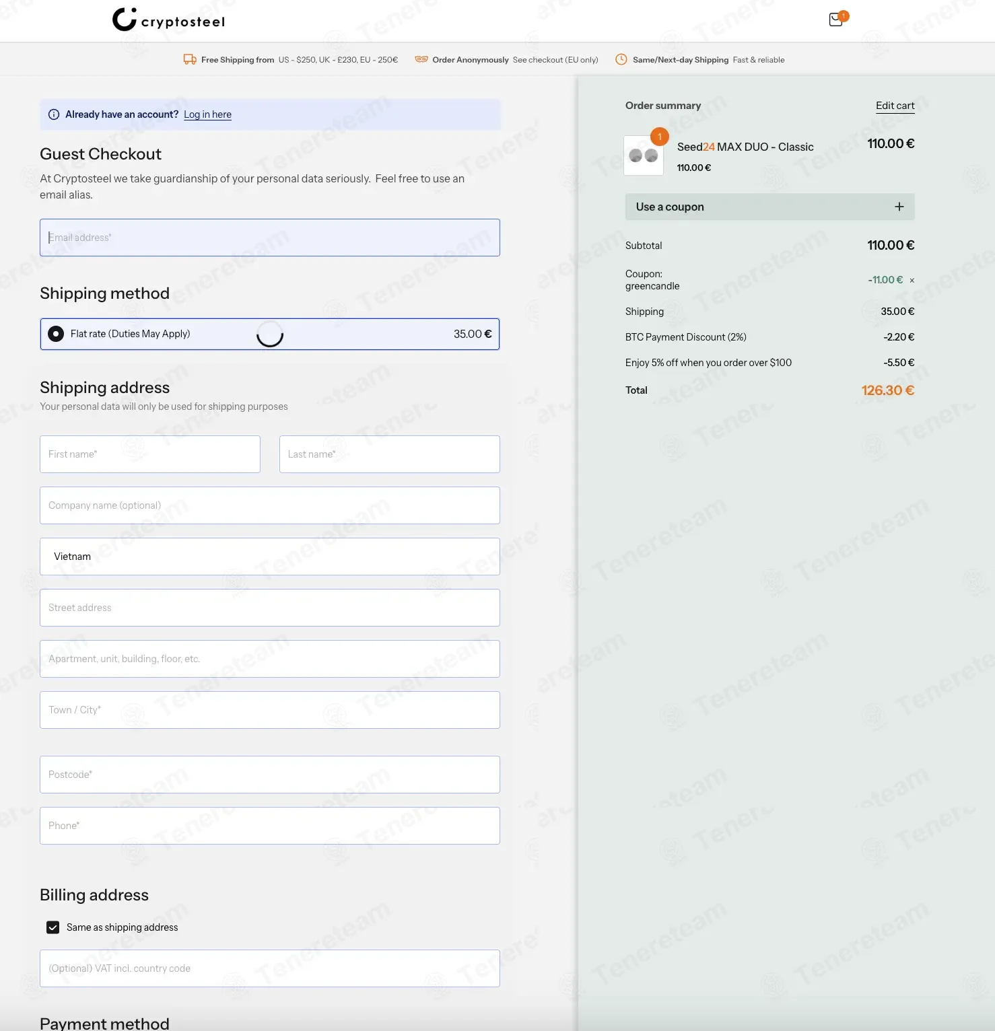Click the Phone number field
This screenshot has height=1031, width=995.
270,826
